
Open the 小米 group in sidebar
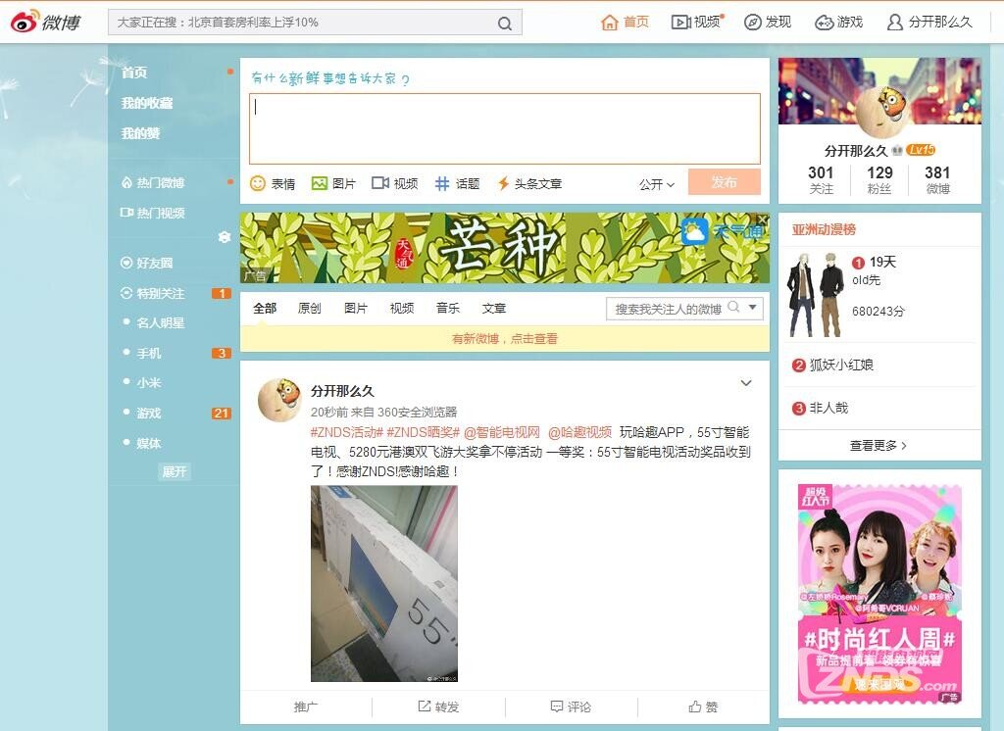[149, 382]
